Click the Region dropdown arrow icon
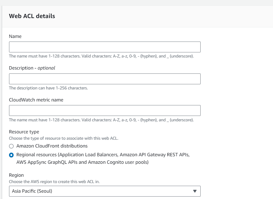Image resolution: width=273 pixels, height=199 pixels. pyautogui.click(x=195, y=191)
